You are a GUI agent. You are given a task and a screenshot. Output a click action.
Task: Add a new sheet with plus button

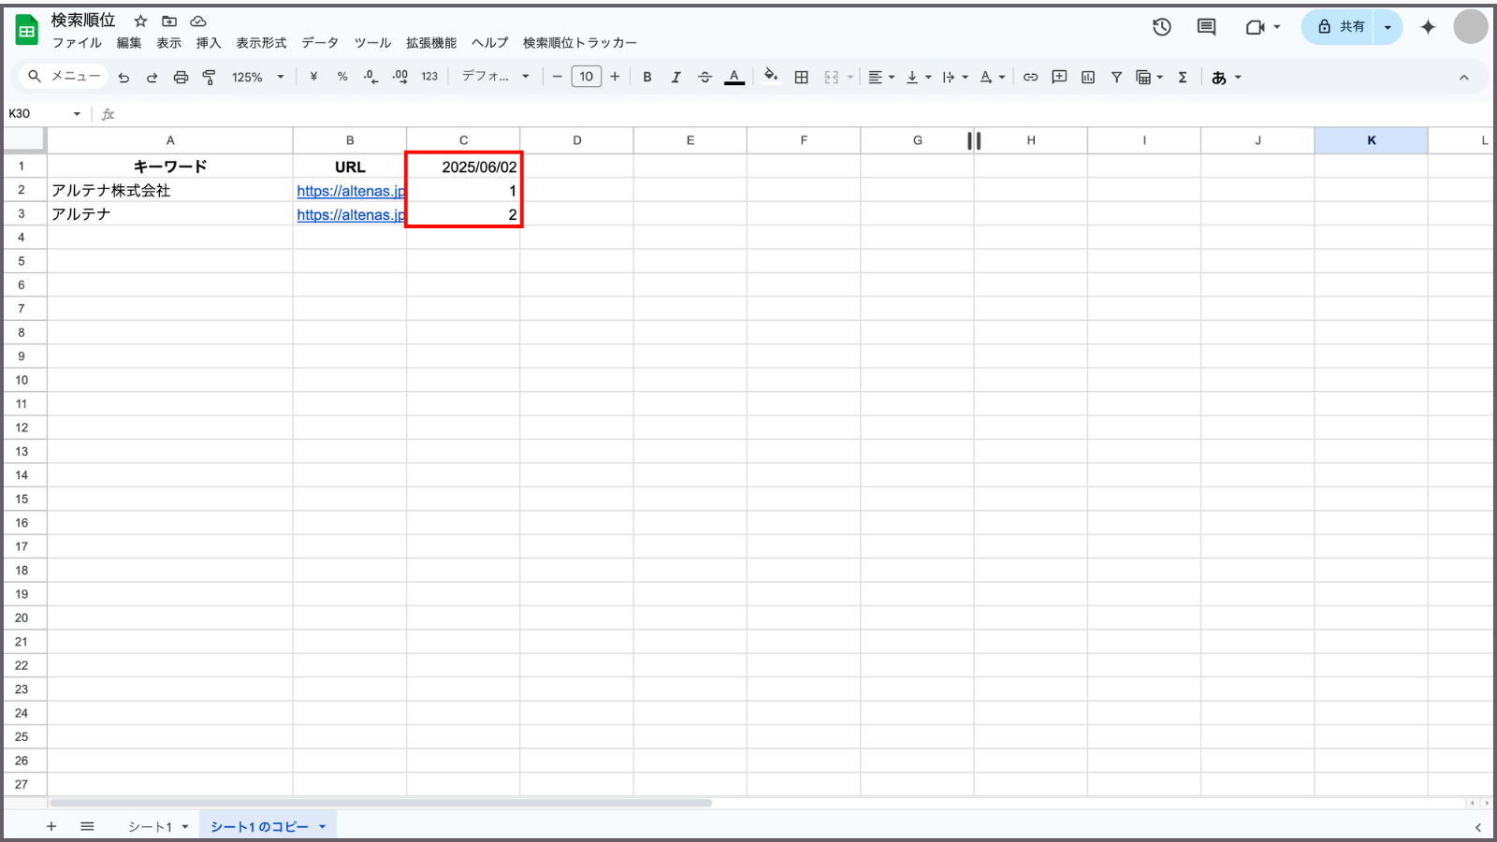[x=51, y=826]
